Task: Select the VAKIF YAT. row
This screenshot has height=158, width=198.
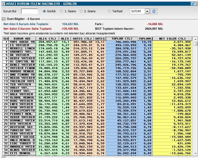Action: pyautogui.click(x=97, y=88)
